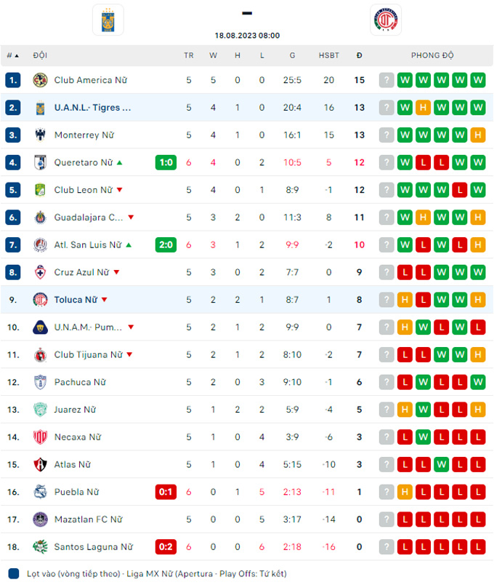The image size is (494, 585).
Task: Click the Monterrey Nữ team logo
Action: (x=40, y=135)
